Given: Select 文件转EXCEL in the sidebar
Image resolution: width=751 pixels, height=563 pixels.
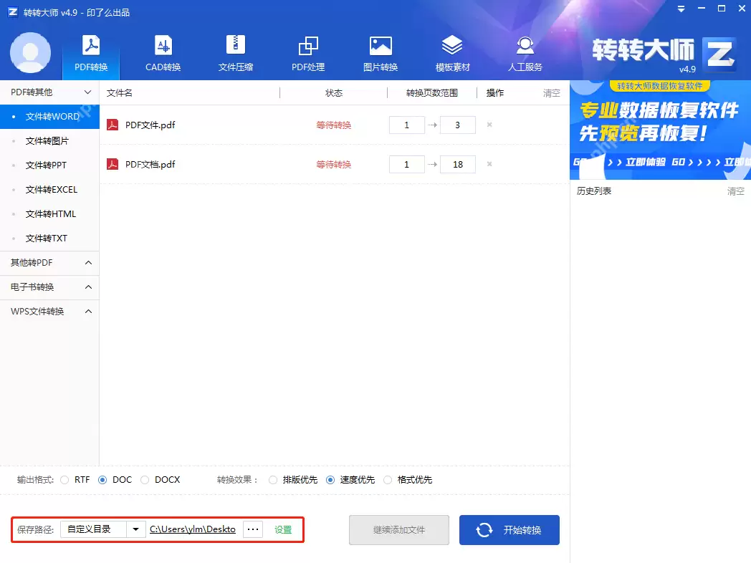Looking at the screenshot, I should click(x=49, y=189).
